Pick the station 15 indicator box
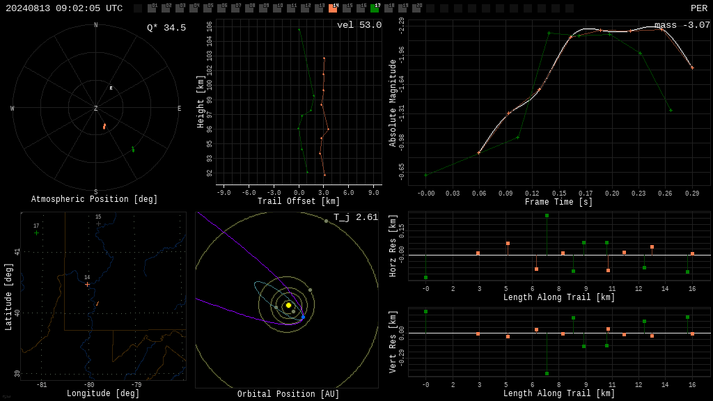 (x=347, y=8)
